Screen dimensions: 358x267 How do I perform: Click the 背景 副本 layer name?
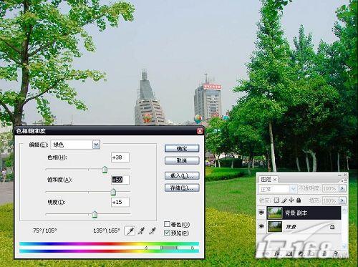tap(296, 213)
